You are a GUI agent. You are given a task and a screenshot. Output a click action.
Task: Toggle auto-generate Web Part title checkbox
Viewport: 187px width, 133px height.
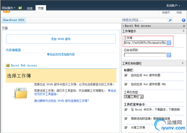(126, 75)
